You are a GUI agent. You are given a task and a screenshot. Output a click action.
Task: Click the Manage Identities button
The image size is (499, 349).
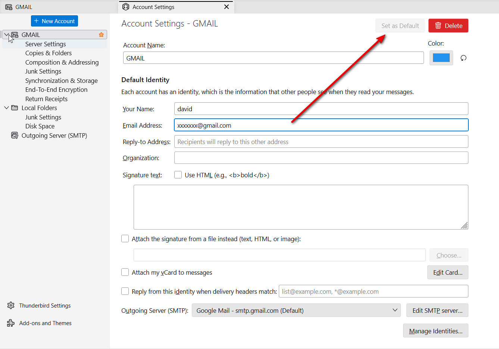(x=435, y=331)
